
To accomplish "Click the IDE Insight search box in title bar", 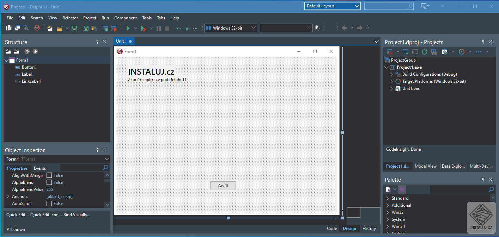I will (389, 6).
